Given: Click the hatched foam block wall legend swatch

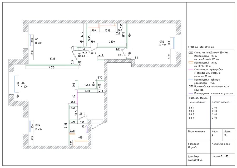Looking at the screenshot, I should 191,52.
